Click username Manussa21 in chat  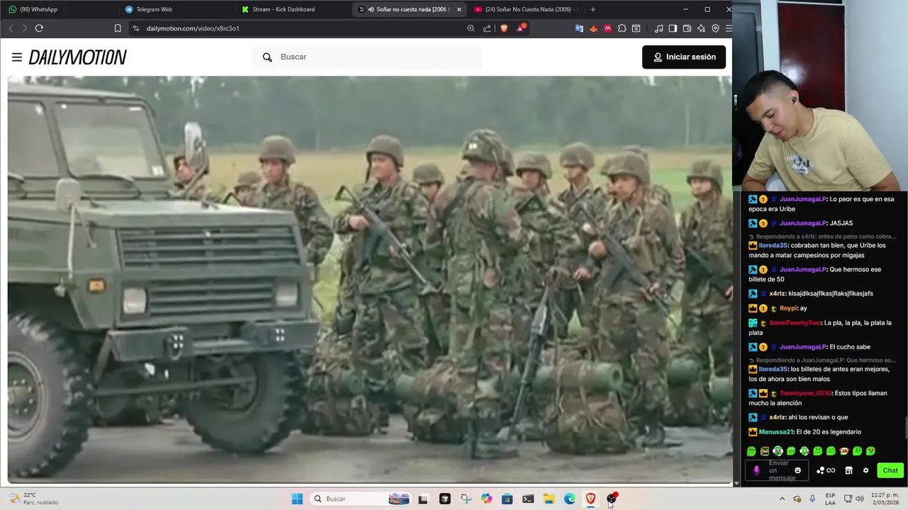tap(776, 432)
